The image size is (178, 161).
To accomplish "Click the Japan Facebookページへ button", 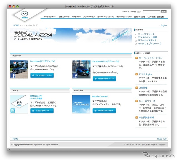I will (x=42, y=75).
